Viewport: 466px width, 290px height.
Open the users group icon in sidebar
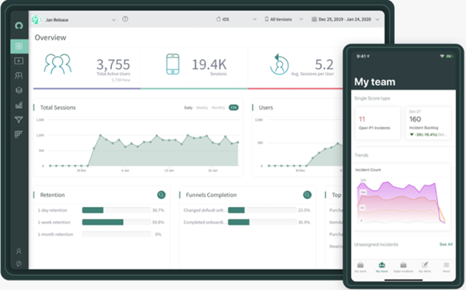18,75
